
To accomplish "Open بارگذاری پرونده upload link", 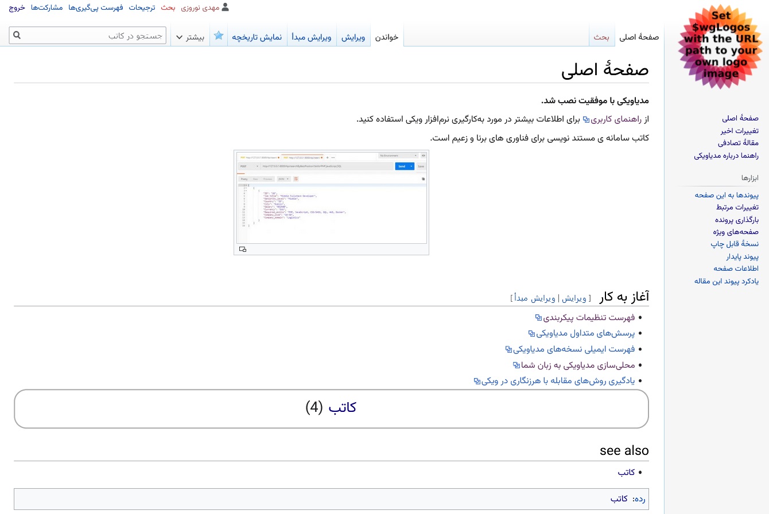I will 737,219.
